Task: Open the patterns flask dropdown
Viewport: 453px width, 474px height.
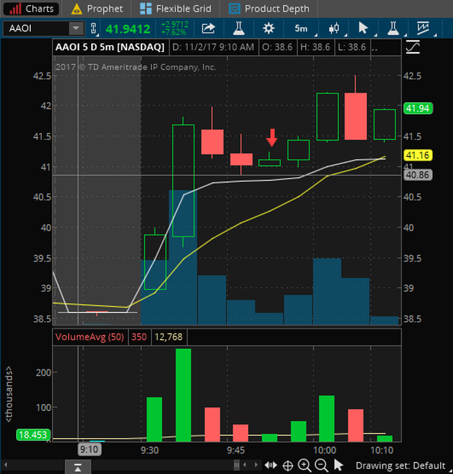Action: point(394,28)
